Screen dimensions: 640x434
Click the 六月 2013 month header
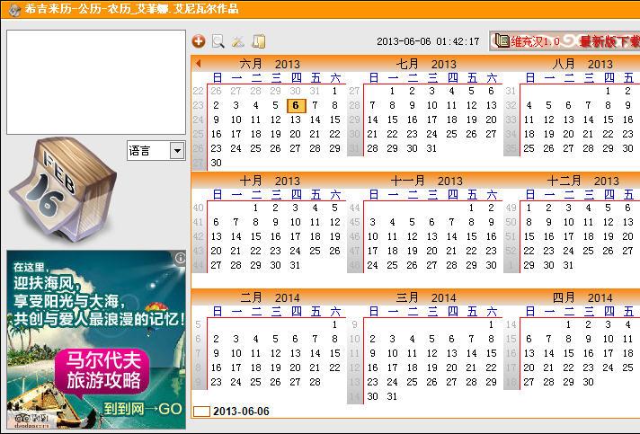tap(270, 64)
